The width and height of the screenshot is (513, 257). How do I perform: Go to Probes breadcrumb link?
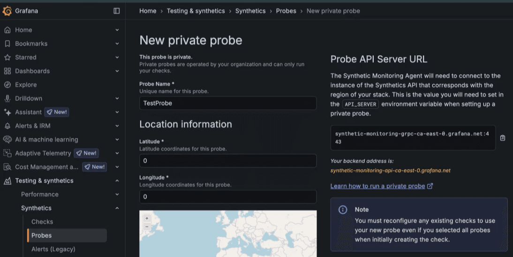click(286, 11)
